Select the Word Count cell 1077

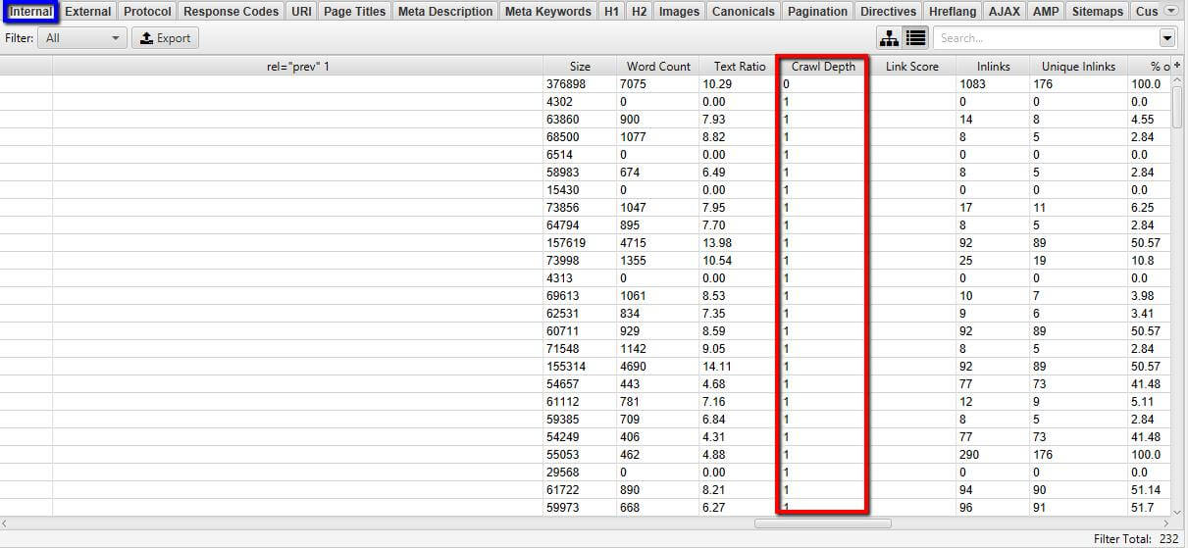click(x=658, y=137)
